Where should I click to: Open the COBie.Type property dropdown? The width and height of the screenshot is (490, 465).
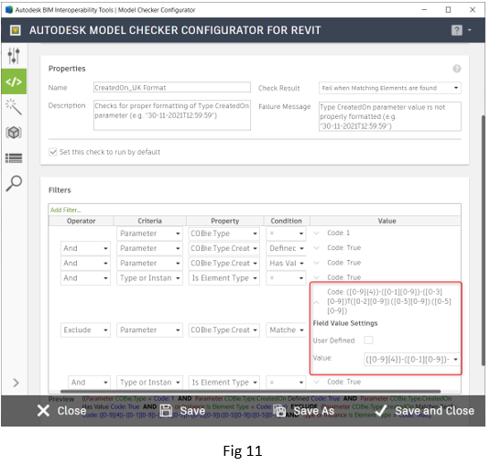click(x=223, y=233)
